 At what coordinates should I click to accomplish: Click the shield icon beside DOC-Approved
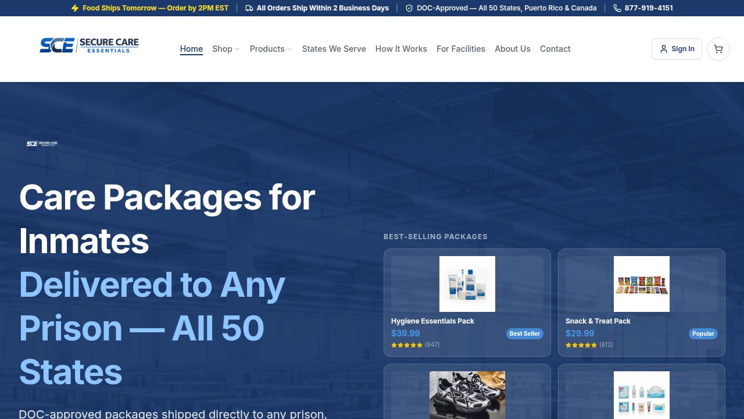(409, 8)
